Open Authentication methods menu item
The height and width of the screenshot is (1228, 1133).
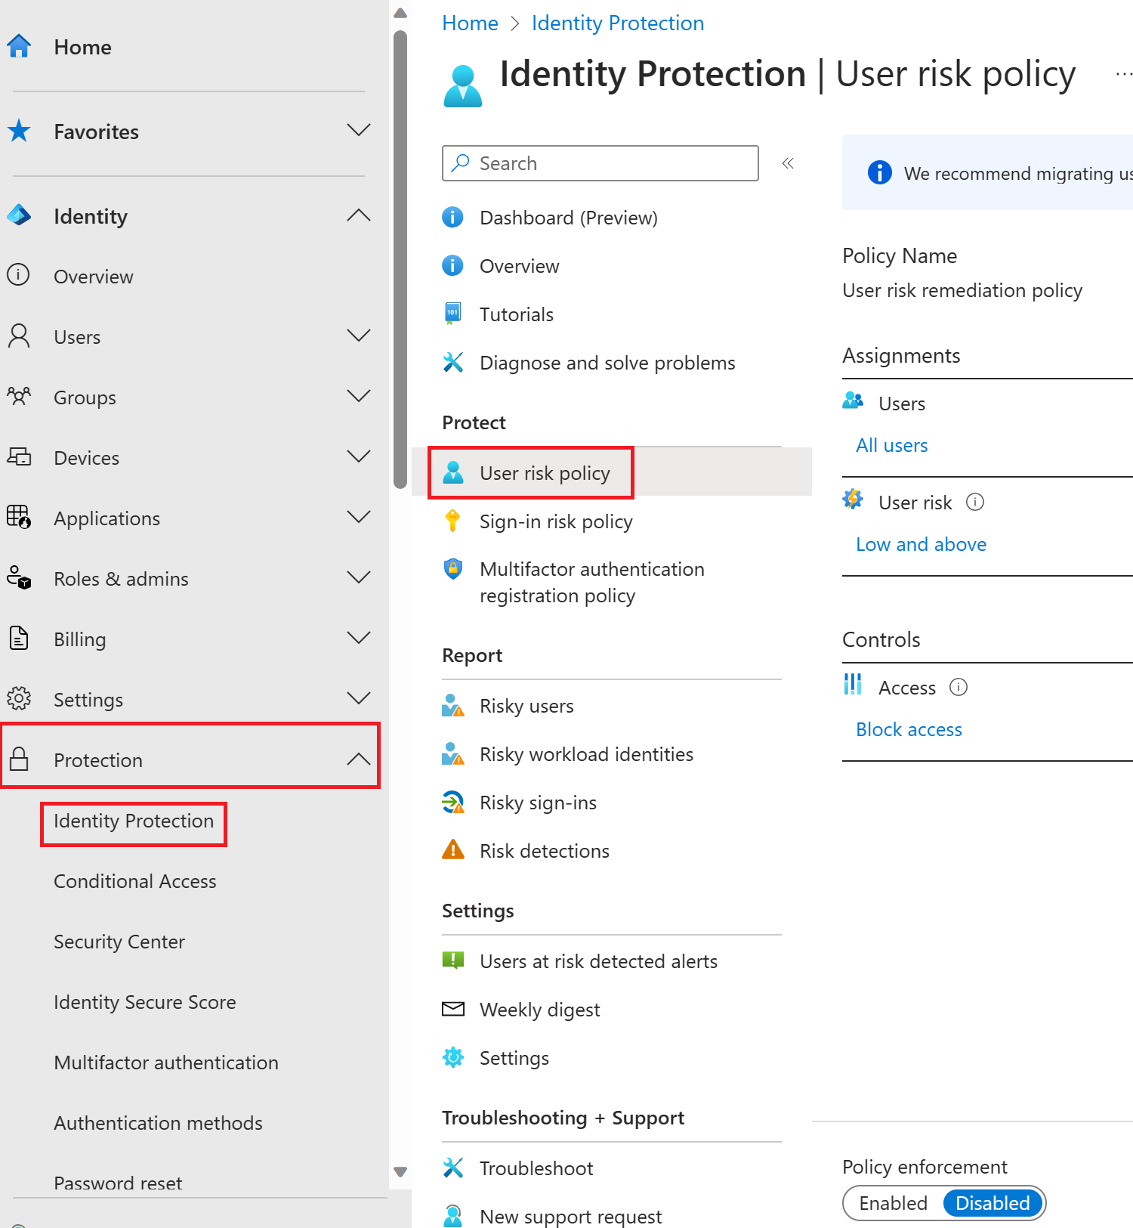(159, 1123)
